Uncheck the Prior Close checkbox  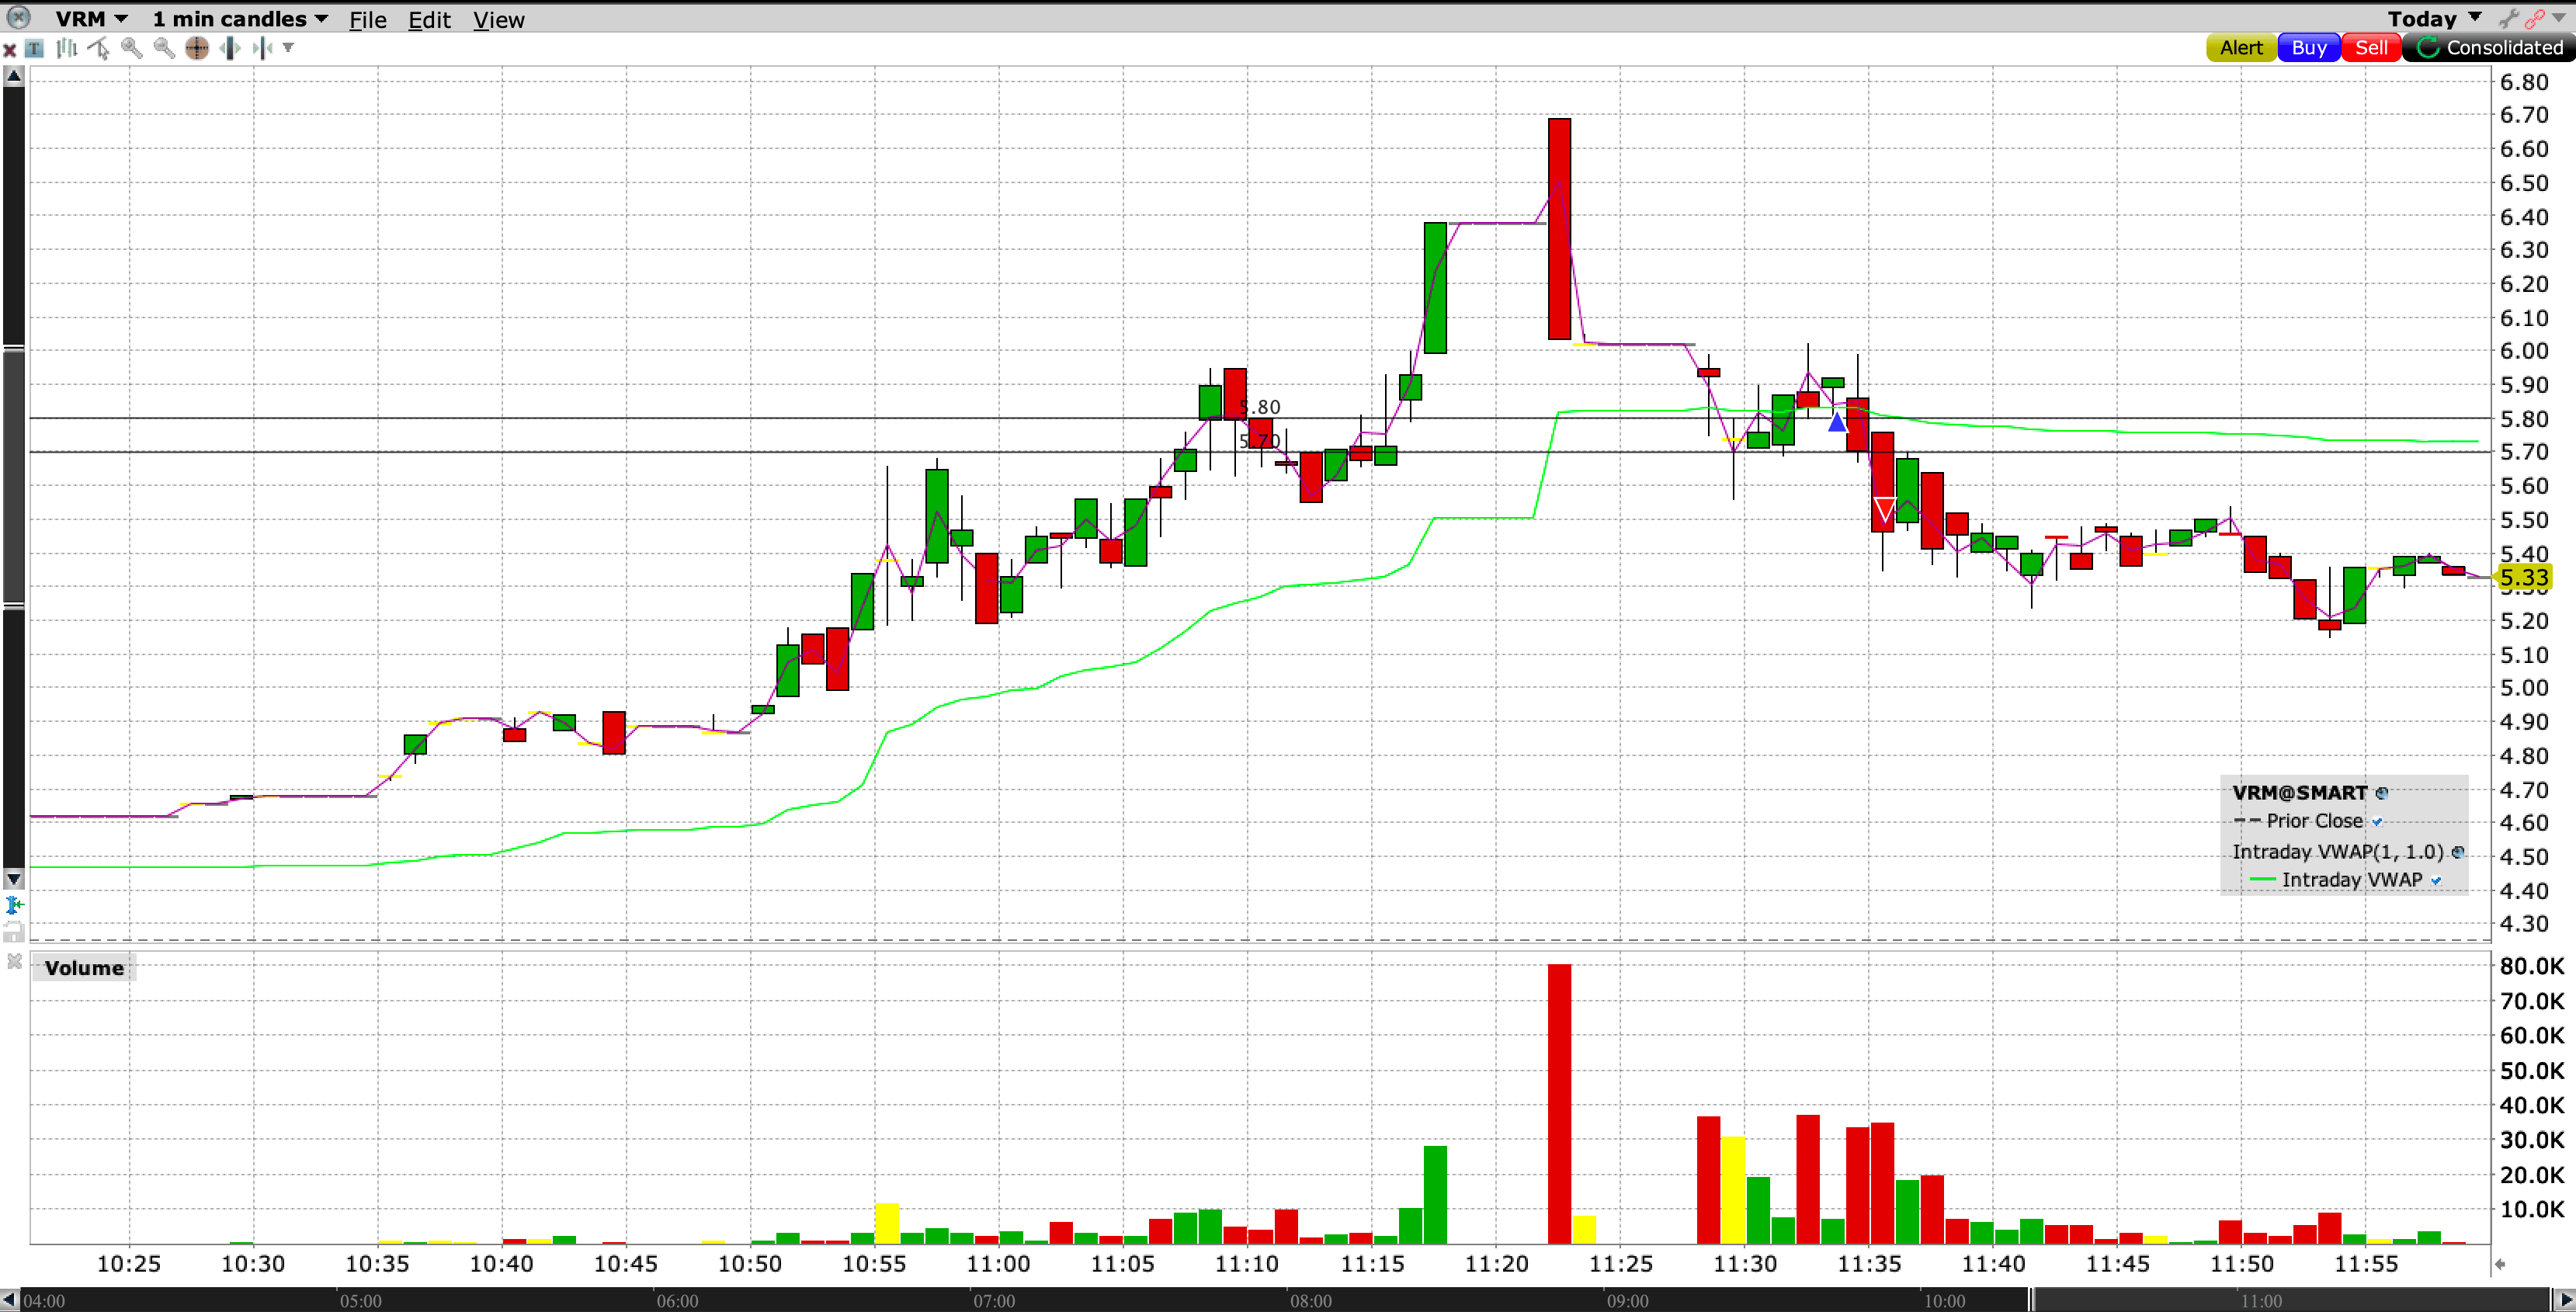tap(2377, 822)
